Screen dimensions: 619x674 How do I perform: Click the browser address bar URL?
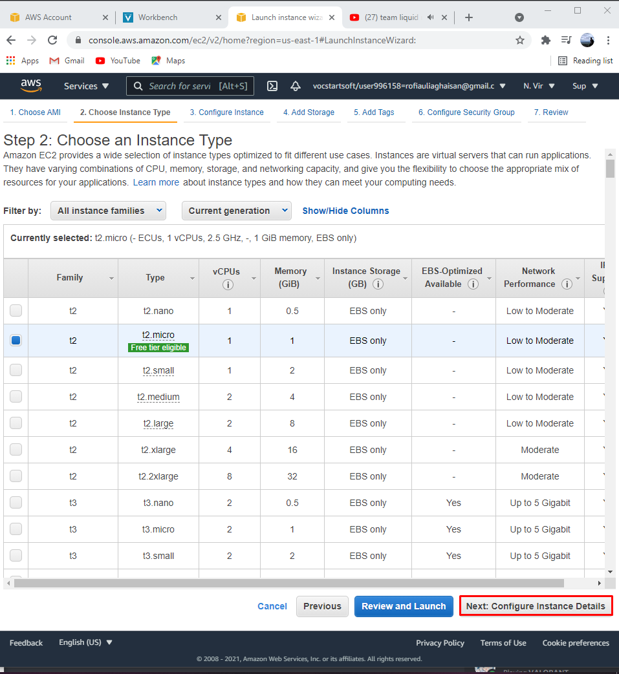(x=252, y=41)
